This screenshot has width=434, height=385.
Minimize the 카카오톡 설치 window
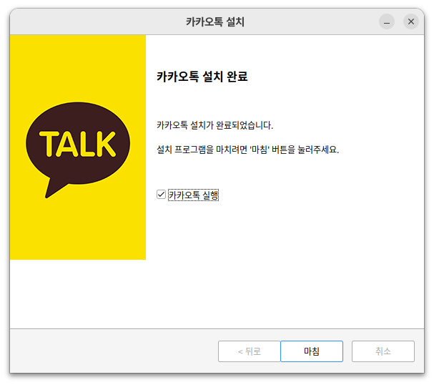pos(387,21)
